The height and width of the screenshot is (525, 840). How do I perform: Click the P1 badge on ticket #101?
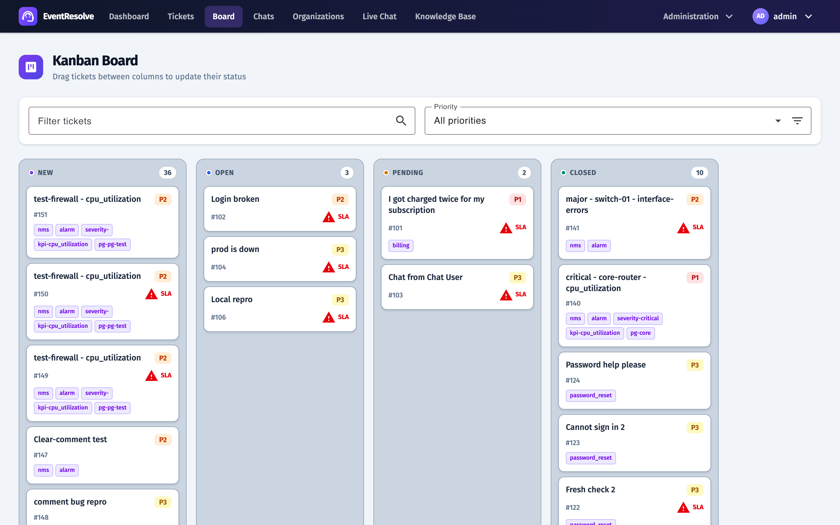pos(517,200)
